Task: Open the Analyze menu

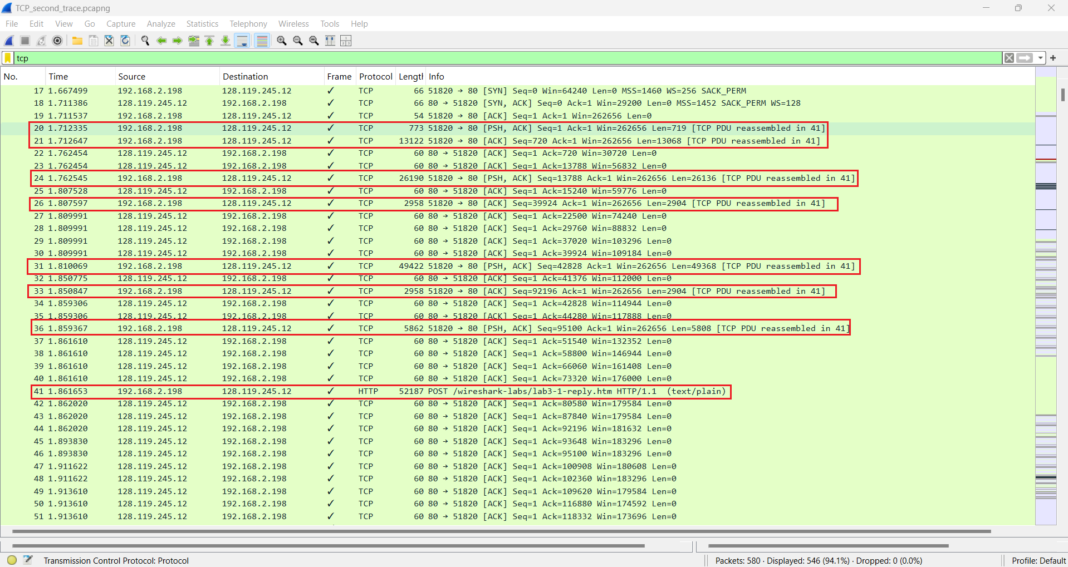Action: pyautogui.click(x=161, y=24)
